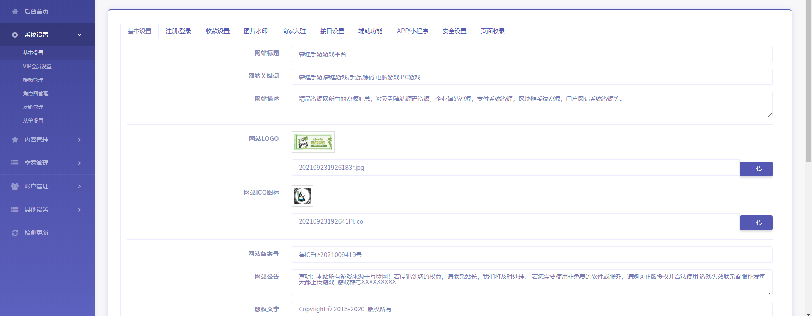Switch to the 注册/登录 tab

point(179,31)
